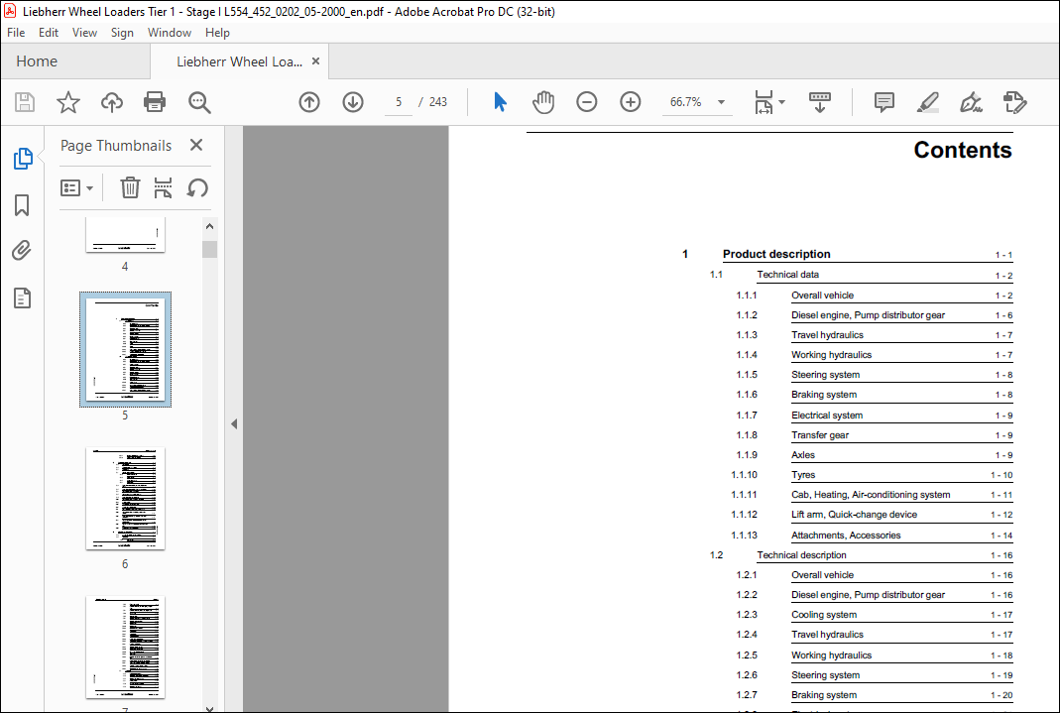Screen dimensions: 1060x713
Task: Open zoom level dropdown arrow
Action: [x=721, y=102]
